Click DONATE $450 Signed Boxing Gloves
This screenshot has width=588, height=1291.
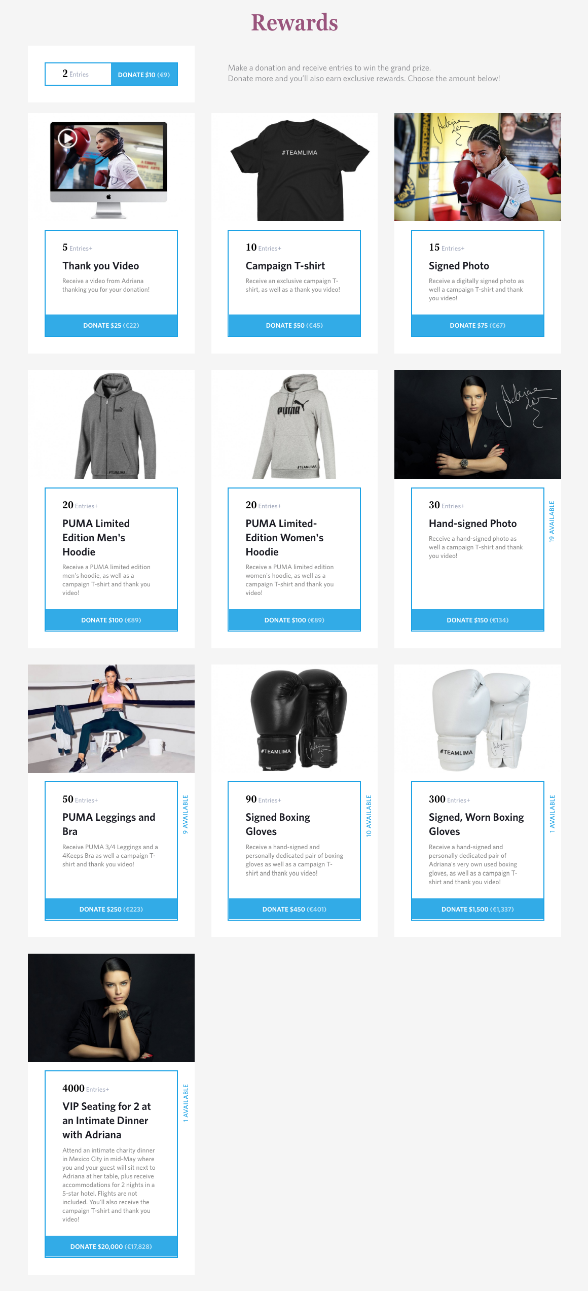click(x=294, y=909)
